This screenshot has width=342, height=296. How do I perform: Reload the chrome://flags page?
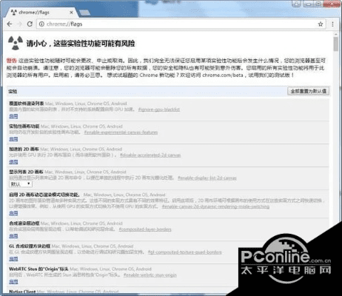click(30, 24)
